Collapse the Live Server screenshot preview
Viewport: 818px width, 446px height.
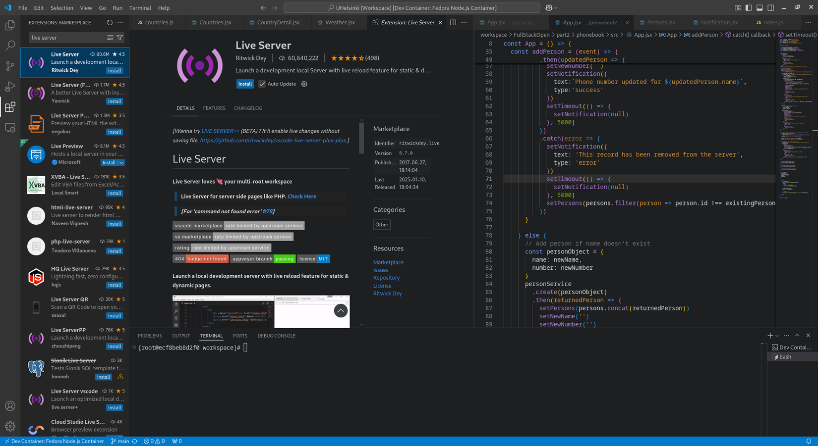pos(341,311)
